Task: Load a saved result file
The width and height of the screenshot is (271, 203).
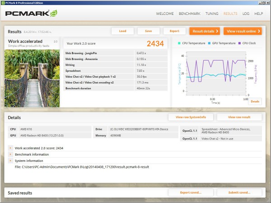Action: point(122,31)
